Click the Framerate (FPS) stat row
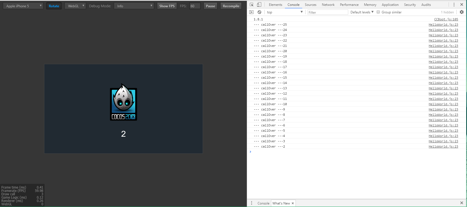Image resolution: width=467 pixels, height=207 pixels. click(x=22, y=191)
